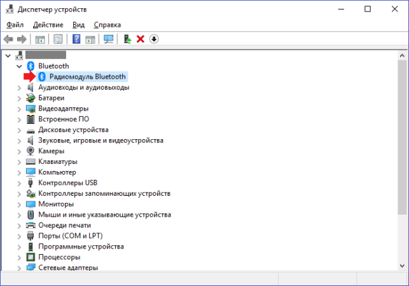Expand Мыши и иные указывающие устройства
Viewport: 409px width, 286px height.
coord(19,215)
